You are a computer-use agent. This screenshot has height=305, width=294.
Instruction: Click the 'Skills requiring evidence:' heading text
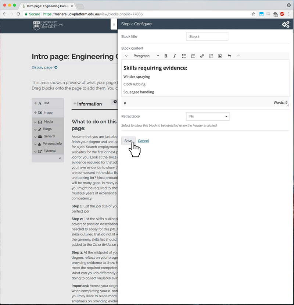point(155,68)
